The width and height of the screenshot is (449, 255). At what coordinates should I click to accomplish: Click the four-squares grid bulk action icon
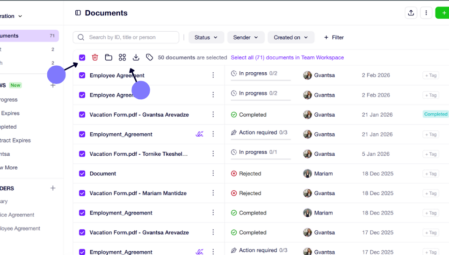tap(122, 57)
